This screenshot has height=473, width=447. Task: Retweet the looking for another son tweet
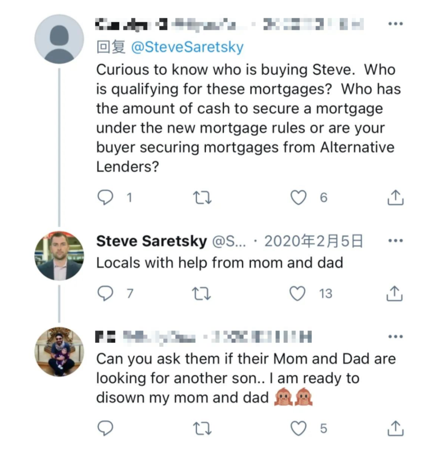pos(202,428)
